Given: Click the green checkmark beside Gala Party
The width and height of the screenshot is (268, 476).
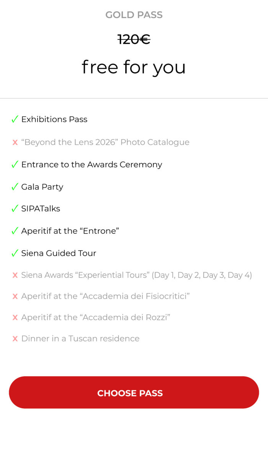Looking at the screenshot, I should (x=15, y=187).
